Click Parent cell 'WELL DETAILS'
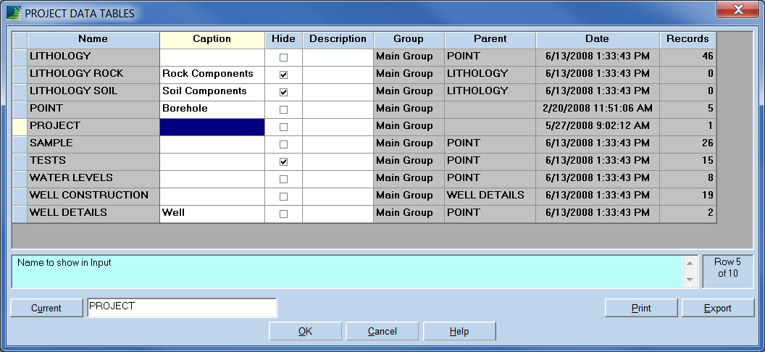The image size is (765, 352). (x=490, y=196)
